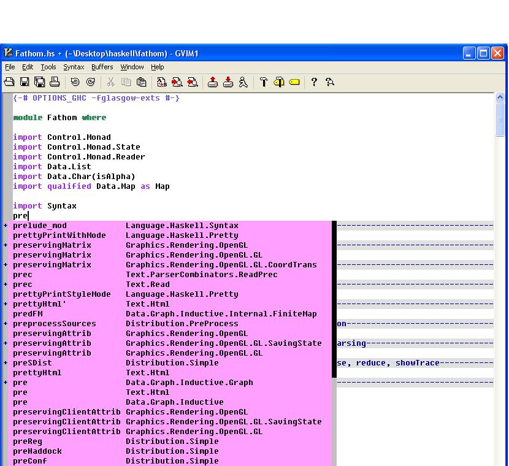
Task: Copy the selection
Action: click(126, 82)
